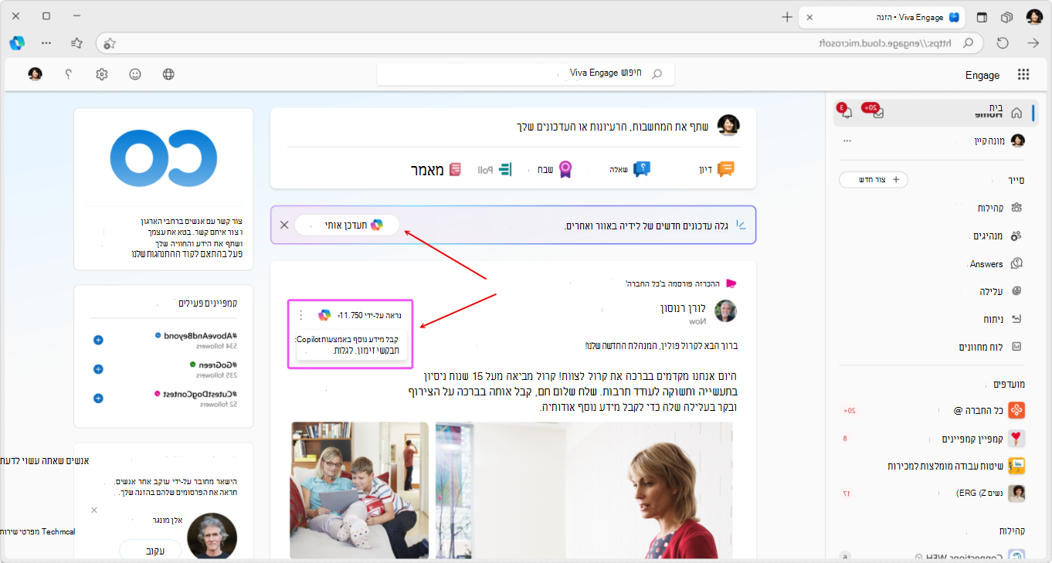Create a Poll post

[x=495, y=169]
